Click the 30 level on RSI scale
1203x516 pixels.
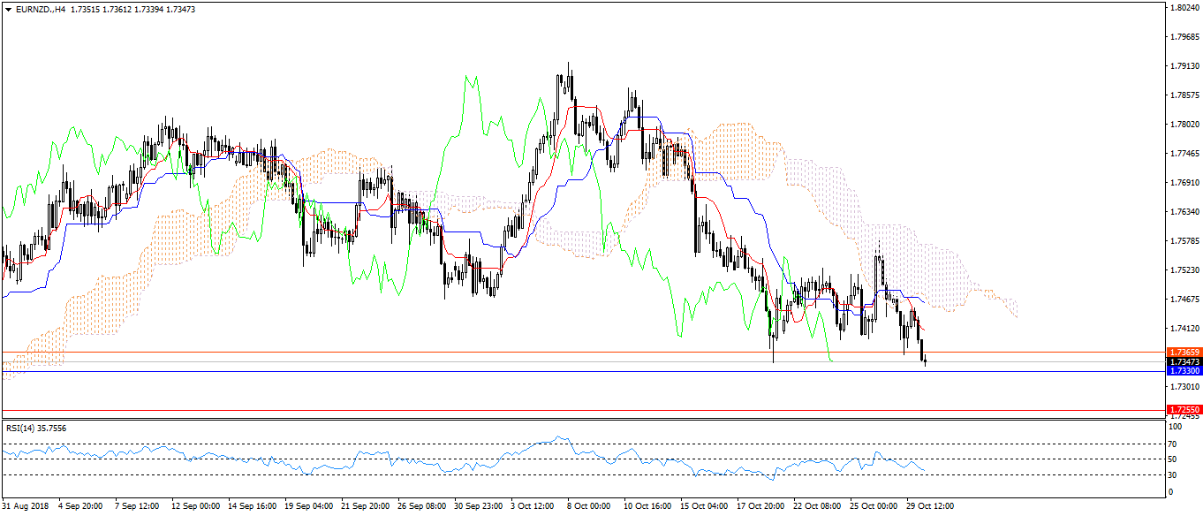tap(1173, 475)
